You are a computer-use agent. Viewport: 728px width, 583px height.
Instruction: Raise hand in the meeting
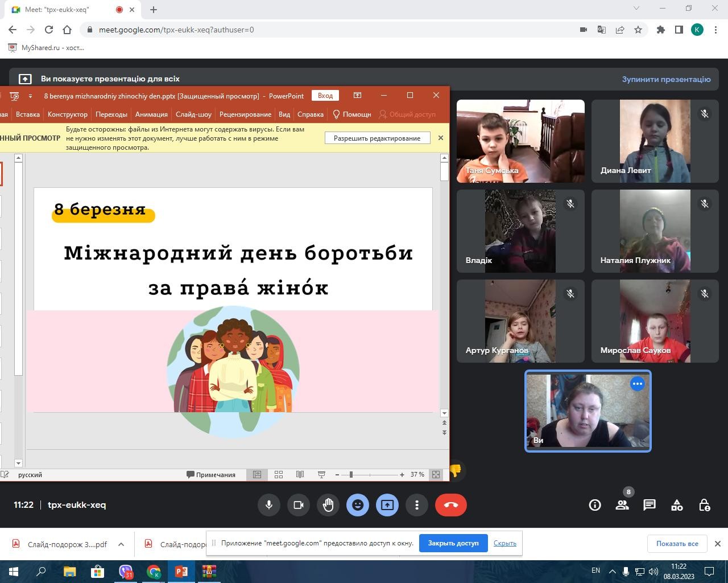[x=328, y=505]
